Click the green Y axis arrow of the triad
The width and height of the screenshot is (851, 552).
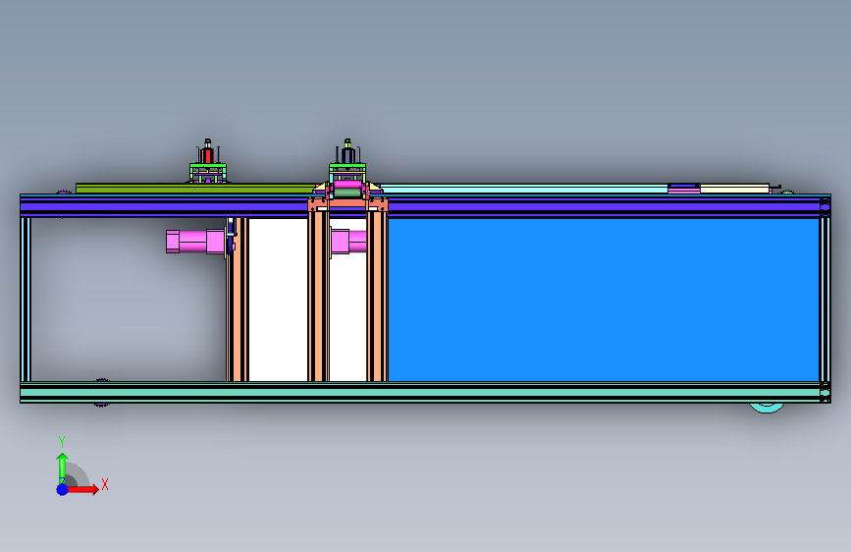(63, 468)
